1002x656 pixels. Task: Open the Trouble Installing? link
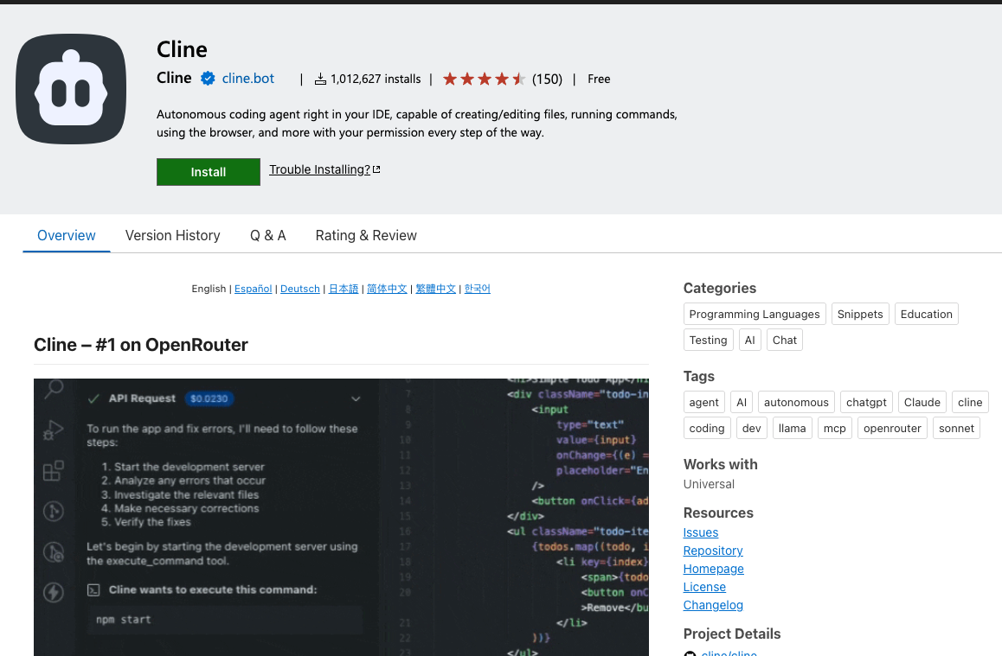pos(319,169)
